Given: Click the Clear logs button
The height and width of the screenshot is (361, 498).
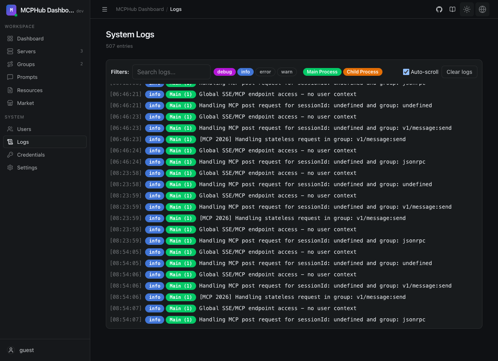Looking at the screenshot, I should click(x=459, y=72).
